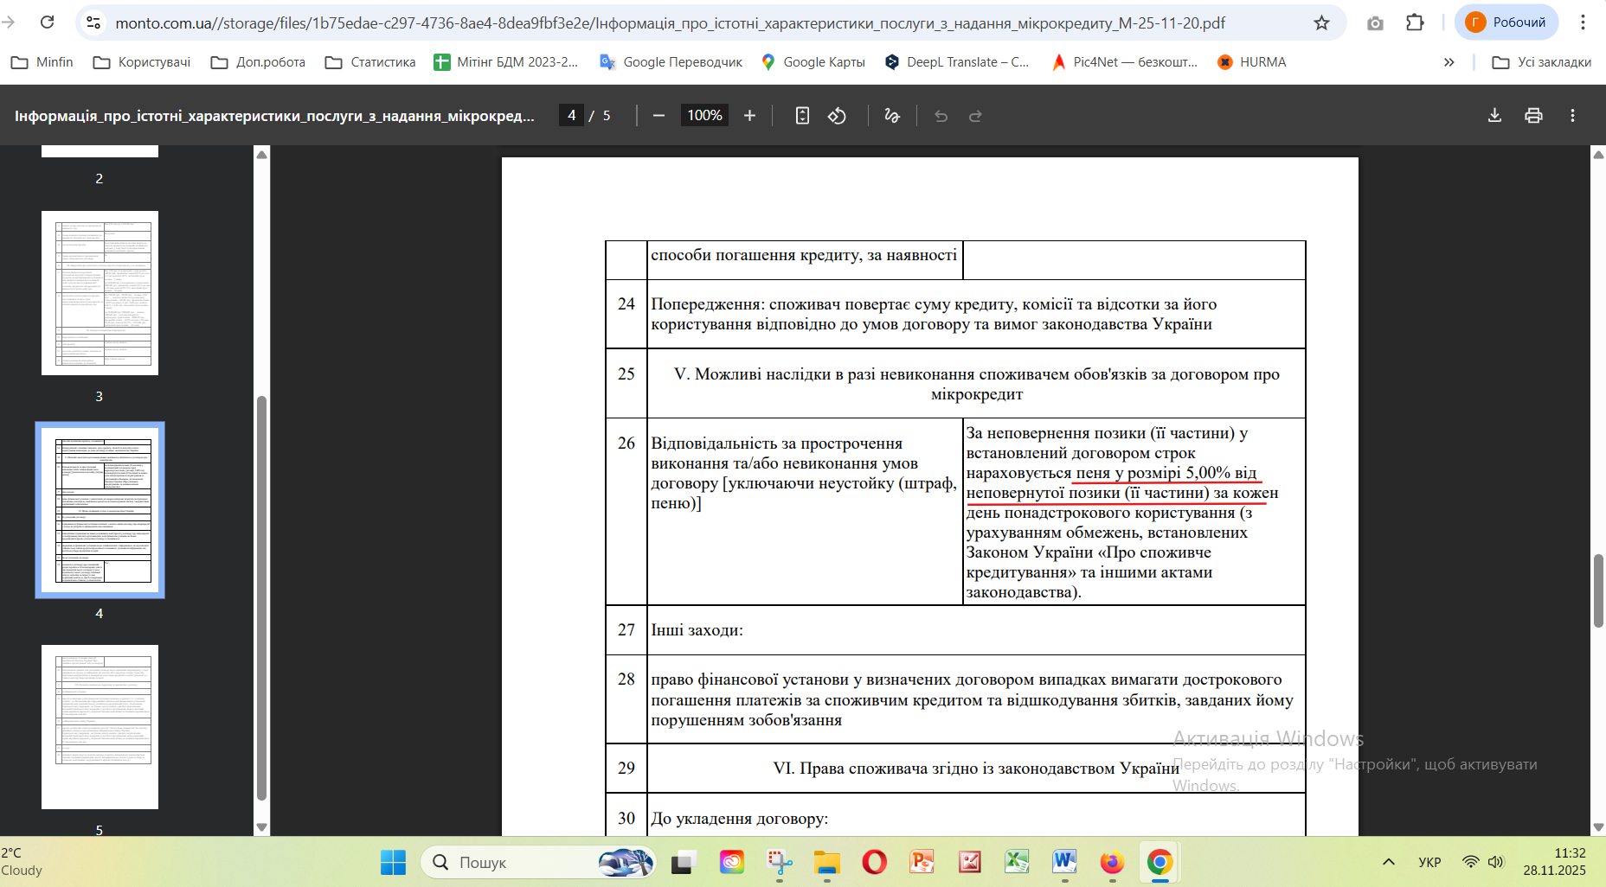Open Word from taskbar

pyautogui.click(x=1064, y=862)
